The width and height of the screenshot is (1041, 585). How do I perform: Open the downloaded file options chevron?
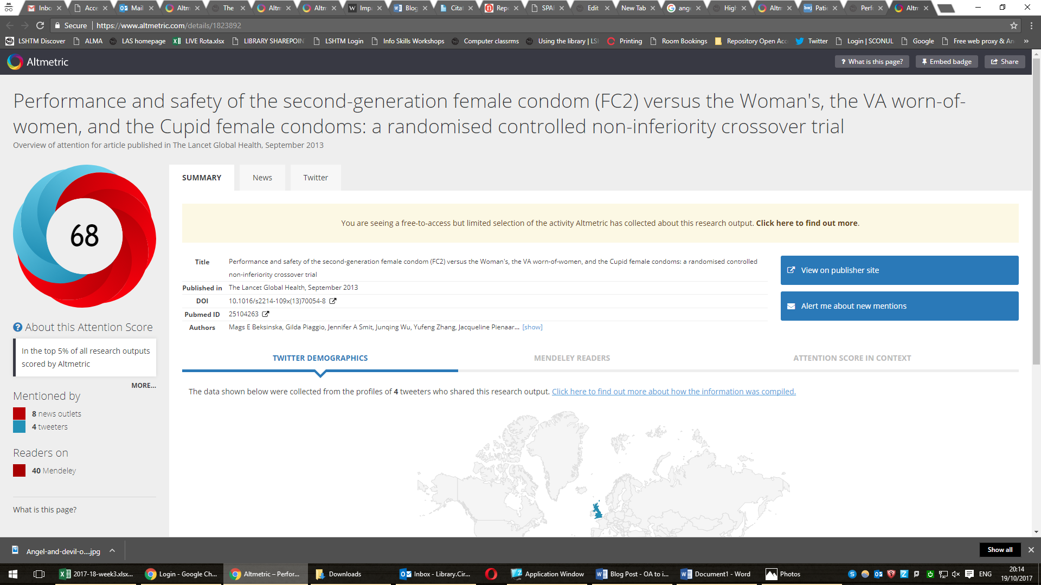pos(112,551)
